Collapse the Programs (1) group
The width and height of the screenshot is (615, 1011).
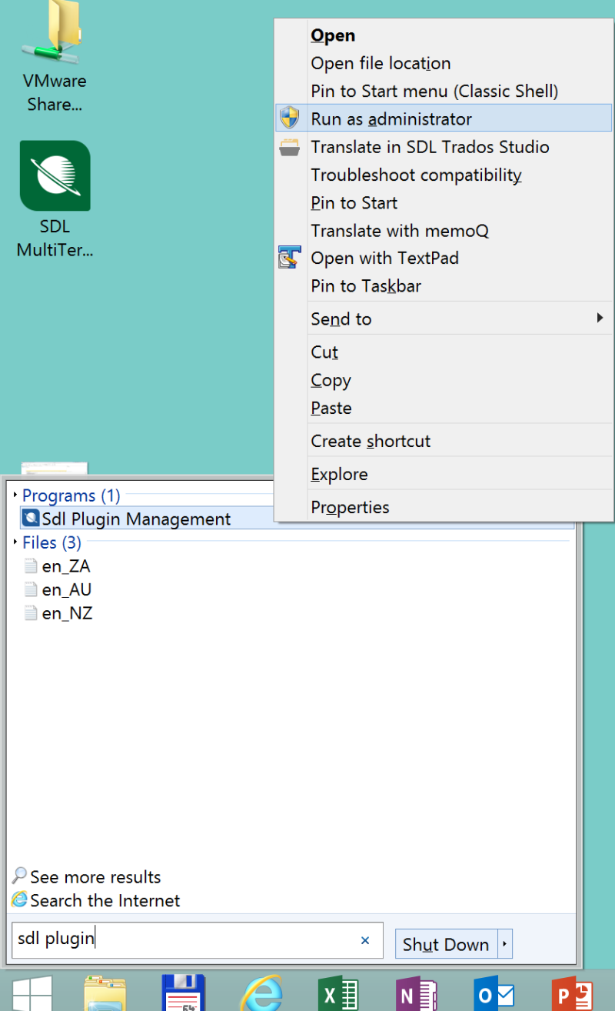coord(15,495)
